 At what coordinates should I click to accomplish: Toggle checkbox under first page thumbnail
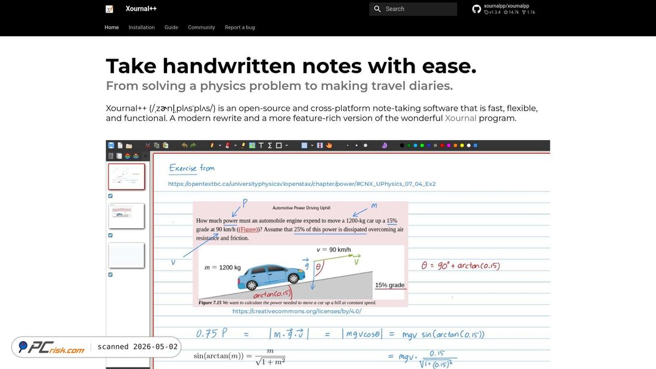[110, 196]
